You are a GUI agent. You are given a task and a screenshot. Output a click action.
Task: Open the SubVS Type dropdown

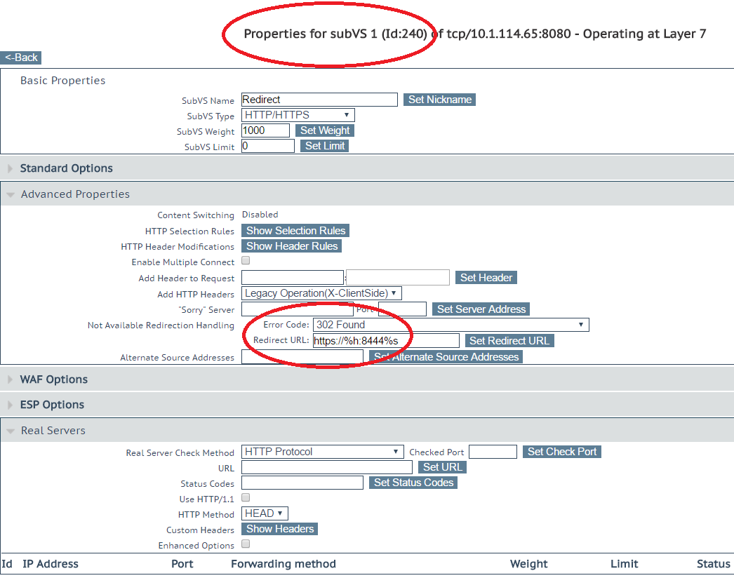click(298, 115)
